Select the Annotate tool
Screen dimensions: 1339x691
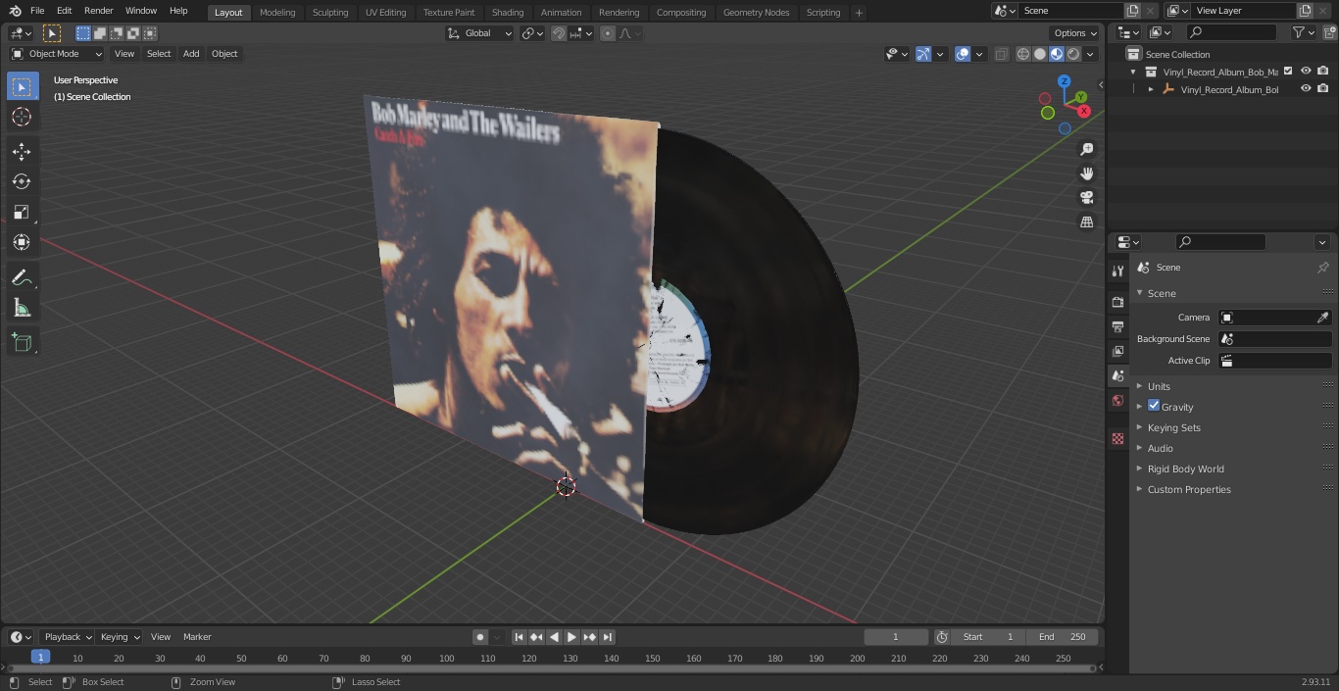22,278
